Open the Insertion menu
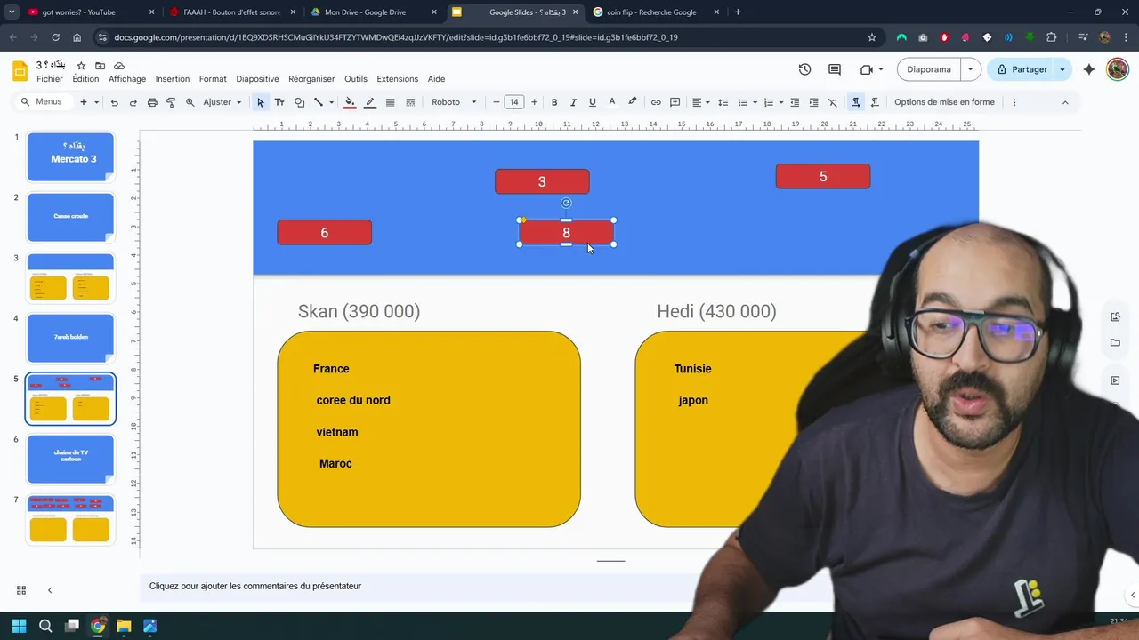This screenshot has width=1139, height=640. (x=173, y=79)
